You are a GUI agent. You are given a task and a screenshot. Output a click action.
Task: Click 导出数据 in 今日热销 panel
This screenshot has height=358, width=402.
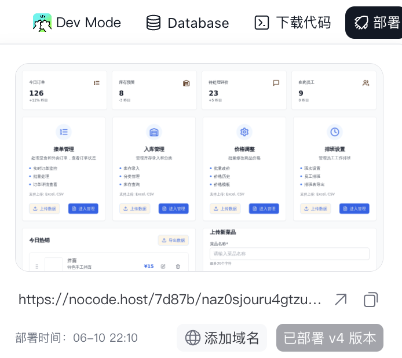(173, 240)
